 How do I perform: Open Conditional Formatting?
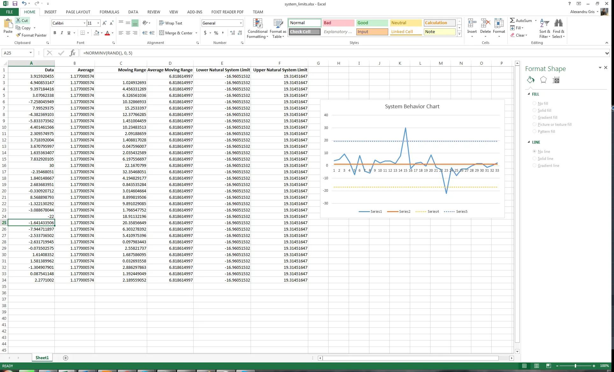(258, 28)
